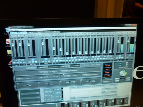
Task: Click the Anlg 1 channel fader handle
Action: tap(13, 45)
